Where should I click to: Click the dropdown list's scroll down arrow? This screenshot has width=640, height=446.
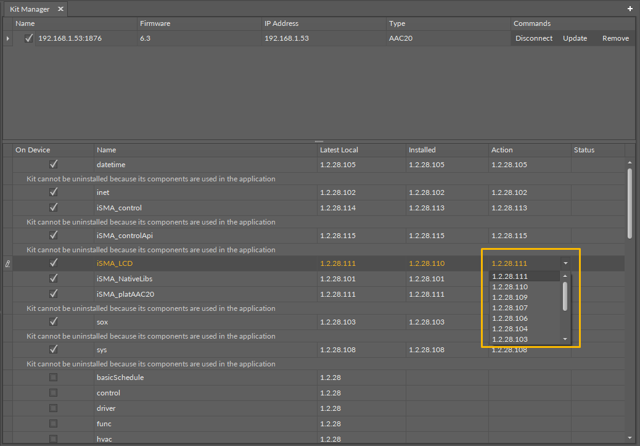[565, 339]
